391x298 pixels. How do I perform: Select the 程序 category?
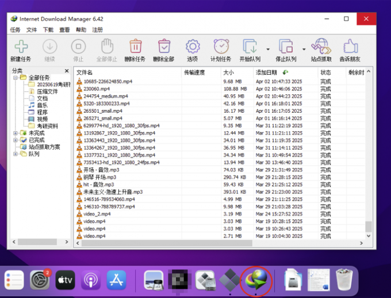pos(42,112)
